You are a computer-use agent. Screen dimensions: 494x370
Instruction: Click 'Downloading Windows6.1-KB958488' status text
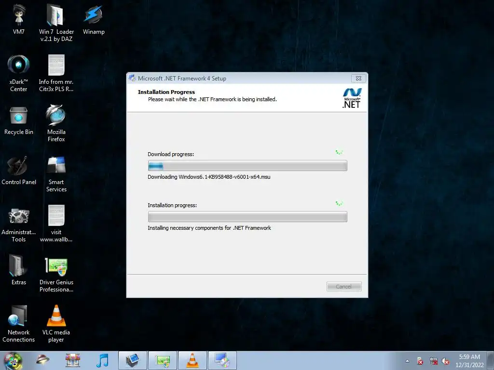tap(209, 177)
